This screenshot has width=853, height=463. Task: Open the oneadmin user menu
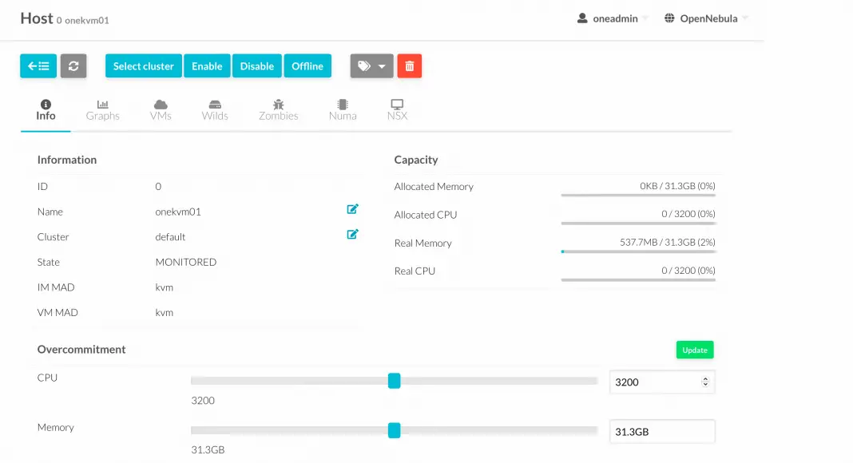(613, 18)
